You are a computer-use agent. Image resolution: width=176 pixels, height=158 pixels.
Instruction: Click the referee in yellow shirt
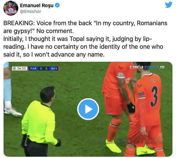(39, 121)
